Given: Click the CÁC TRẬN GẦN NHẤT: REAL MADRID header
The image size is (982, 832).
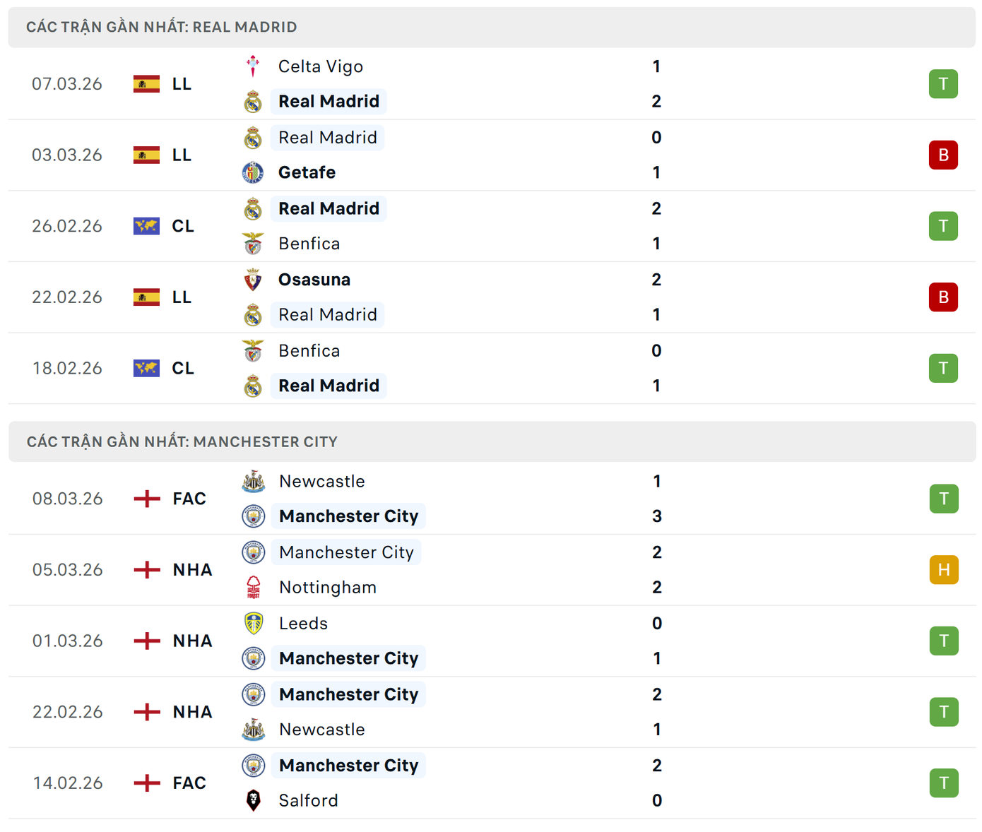Looking at the screenshot, I should tap(162, 27).
